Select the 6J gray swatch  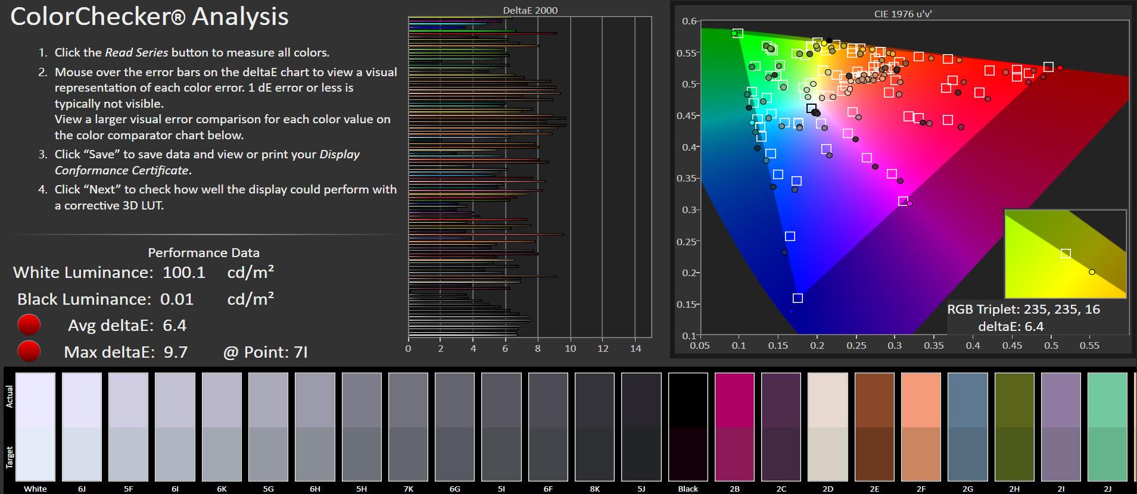click(82, 427)
